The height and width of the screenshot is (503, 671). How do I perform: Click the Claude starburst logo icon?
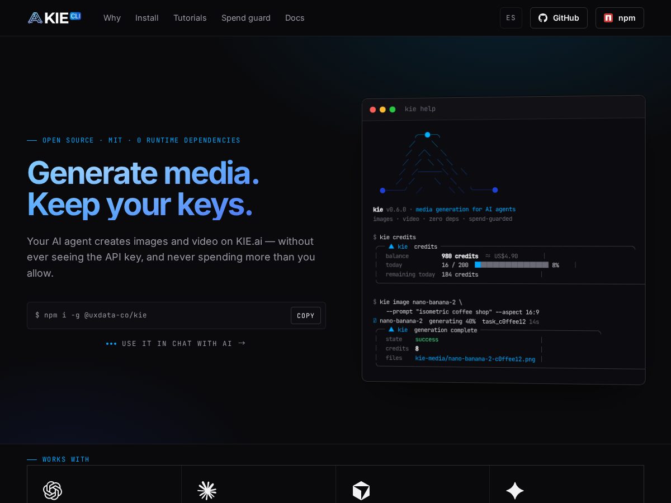pyautogui.click(x=207, y=491)
